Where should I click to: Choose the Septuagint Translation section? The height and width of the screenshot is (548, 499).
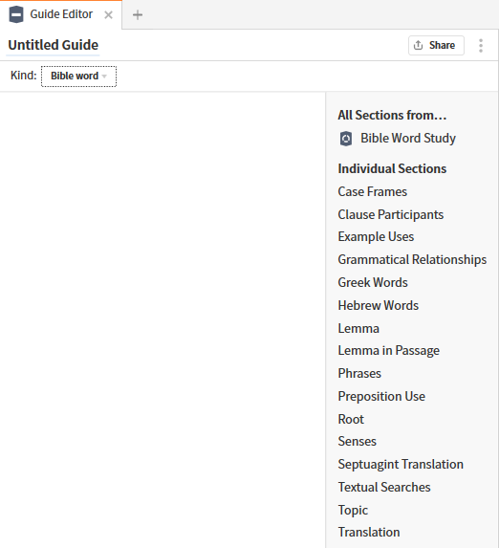coord(401,465)
